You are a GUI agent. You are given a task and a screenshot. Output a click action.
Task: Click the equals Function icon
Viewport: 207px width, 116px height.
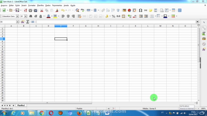[33, 22]
